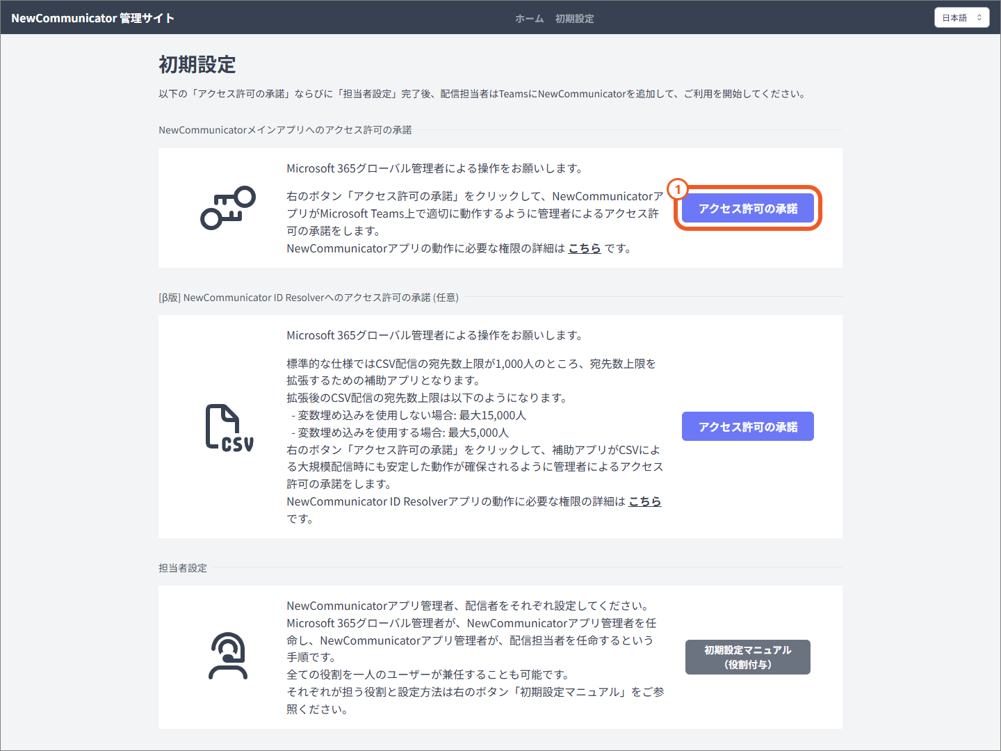Click the text 変数埋め込みを使用しない場合: 最大15,000人
1001x751 pixels.
click(x=412, y=415)
